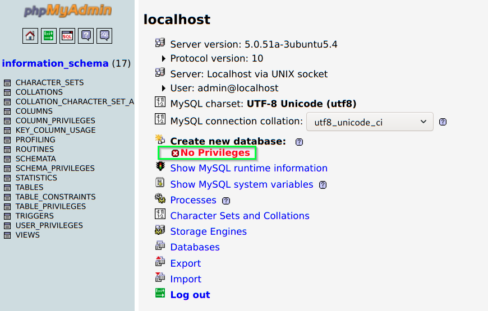Browse PROFILING table icon
The height and width of the screenshot is (311, 488).
pos(7,140)
